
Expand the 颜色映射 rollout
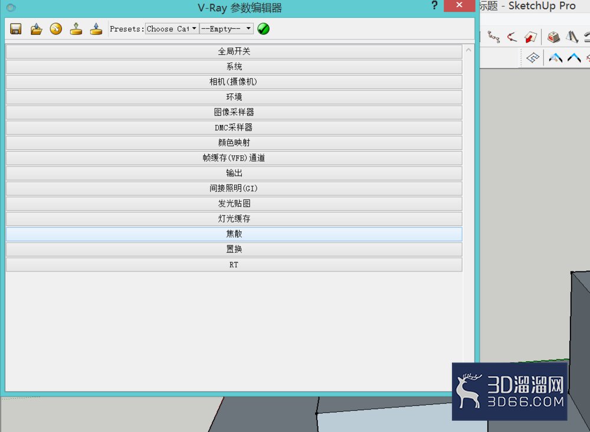click(x=234, y=143)
